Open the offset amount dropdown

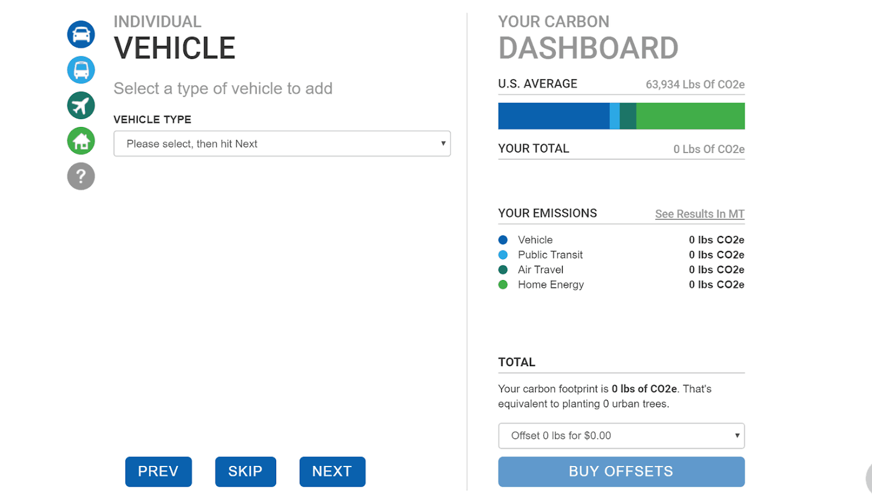(x=621, y=436)
